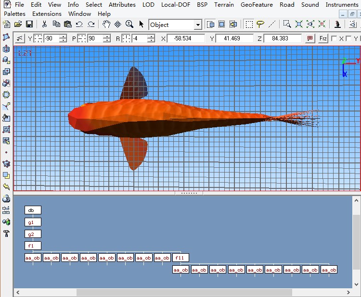The image size is (361, 297).
Task: Select the f11 node in hierarchy
Action: [x=180, y=258]
